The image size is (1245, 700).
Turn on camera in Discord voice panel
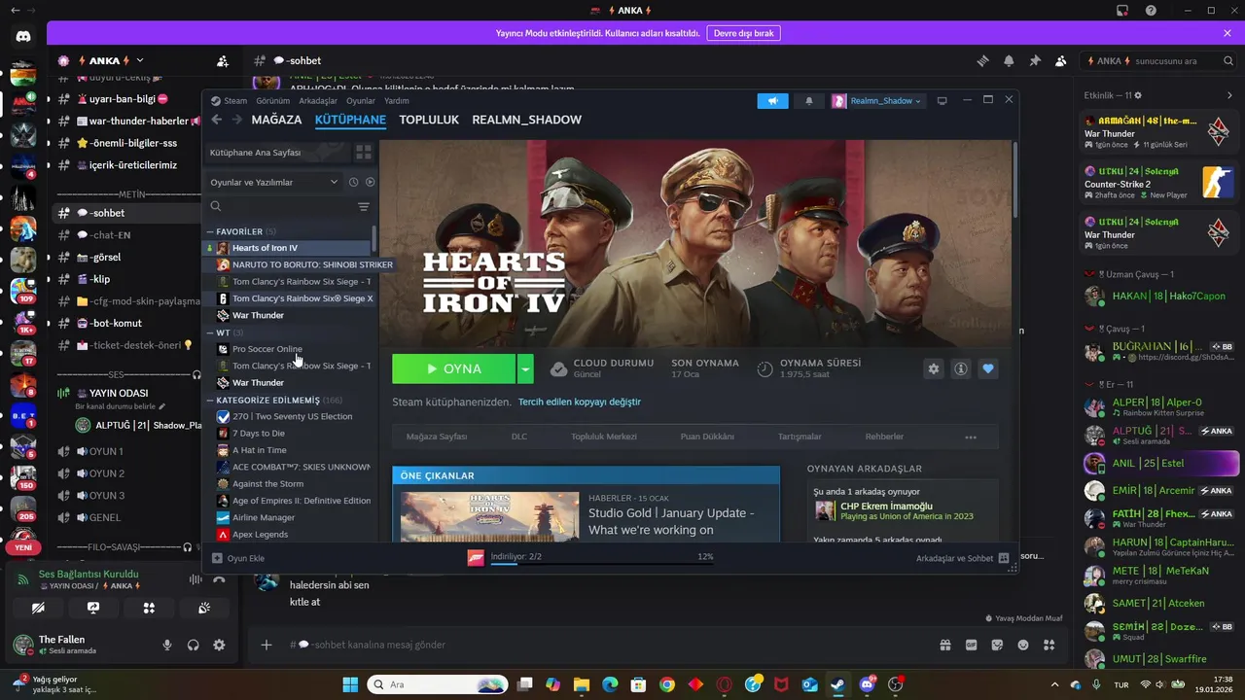[38, 608]
